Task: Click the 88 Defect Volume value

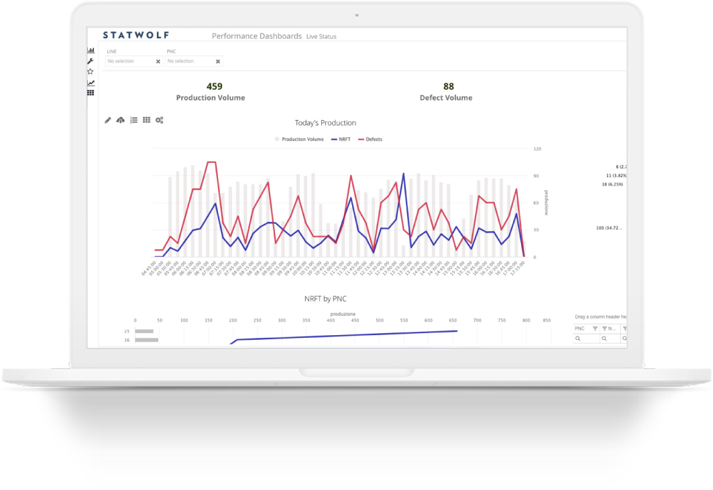Action: (448, 86)
